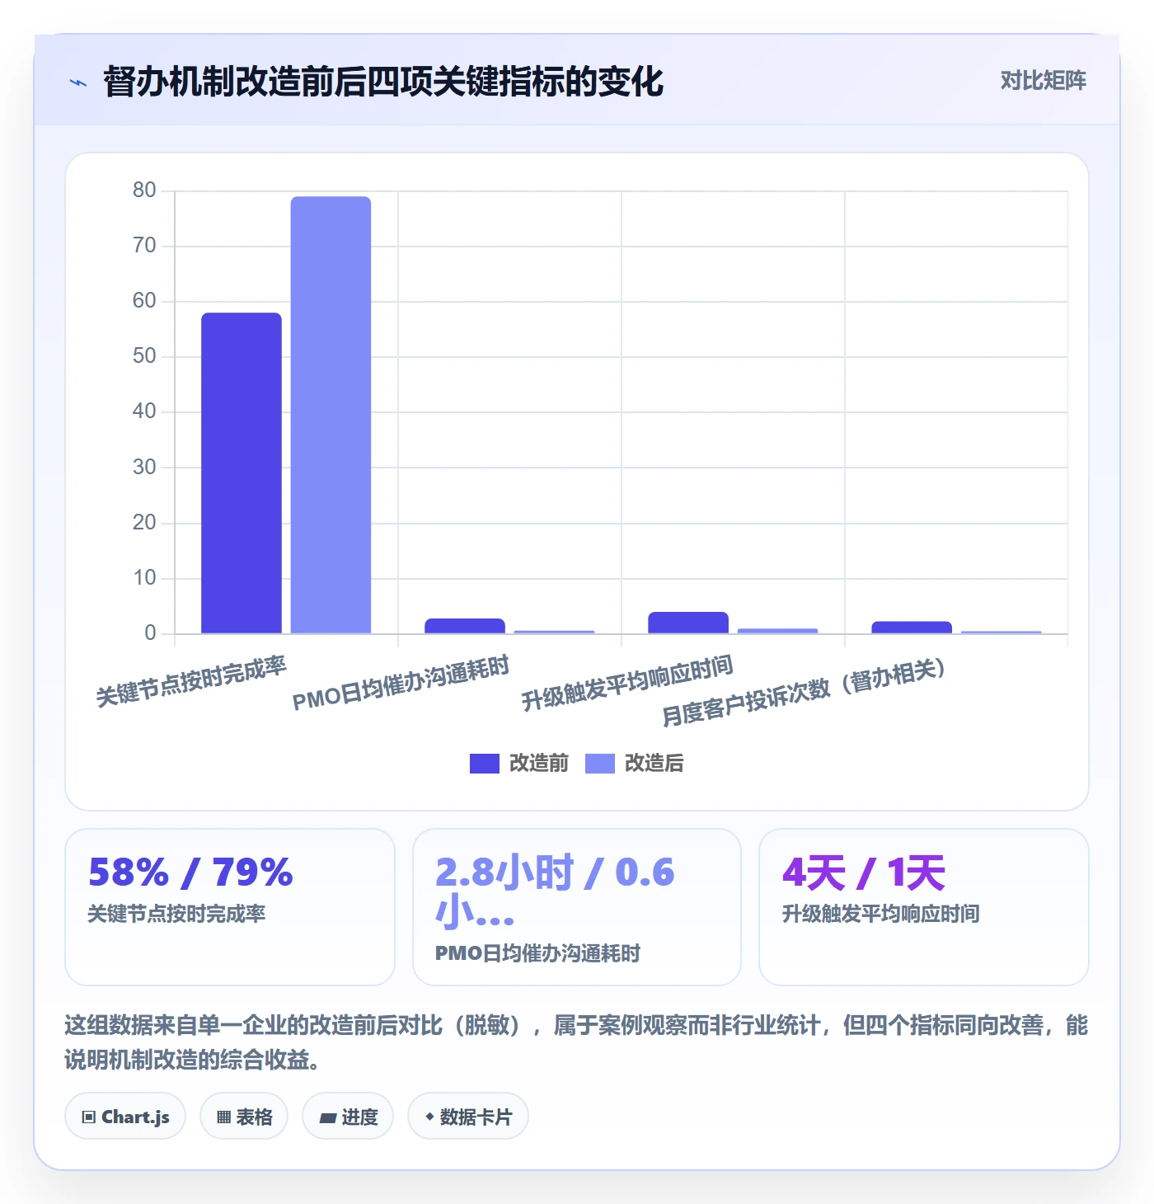Image resolution: width=1154 pixels, height=1204 pixels.
Task: Select the 进度 tag
Action: [348, 1117]
